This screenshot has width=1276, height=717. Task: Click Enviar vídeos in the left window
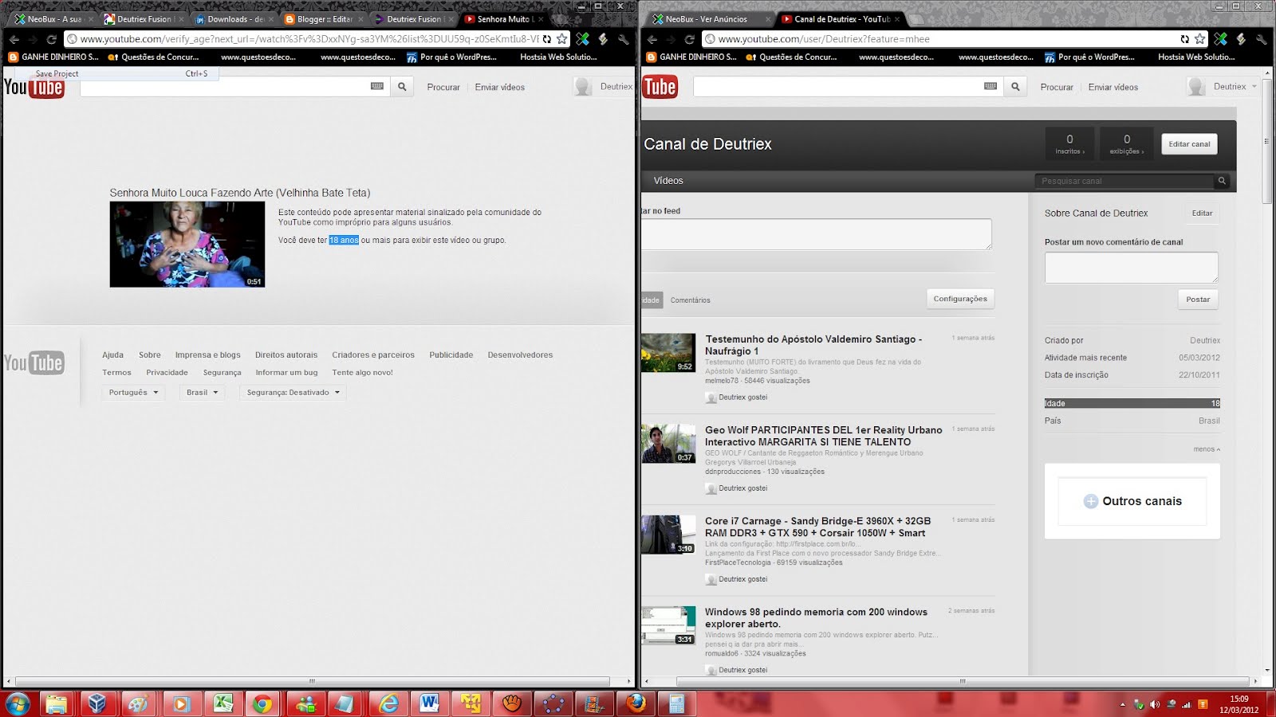(x=500, y=87)
